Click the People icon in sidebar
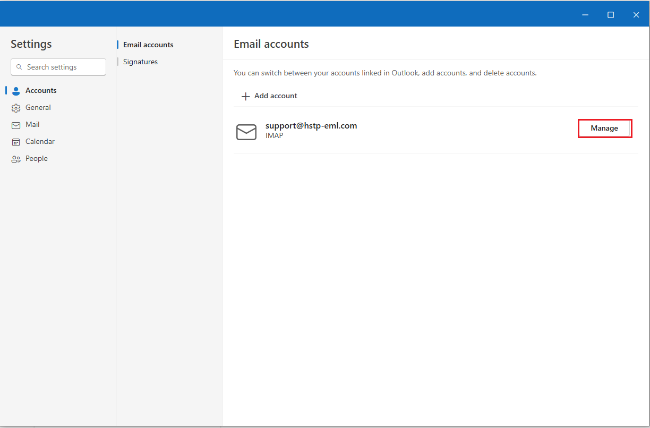The width and height of the screenshot is (650, 428). click(16, 159)
